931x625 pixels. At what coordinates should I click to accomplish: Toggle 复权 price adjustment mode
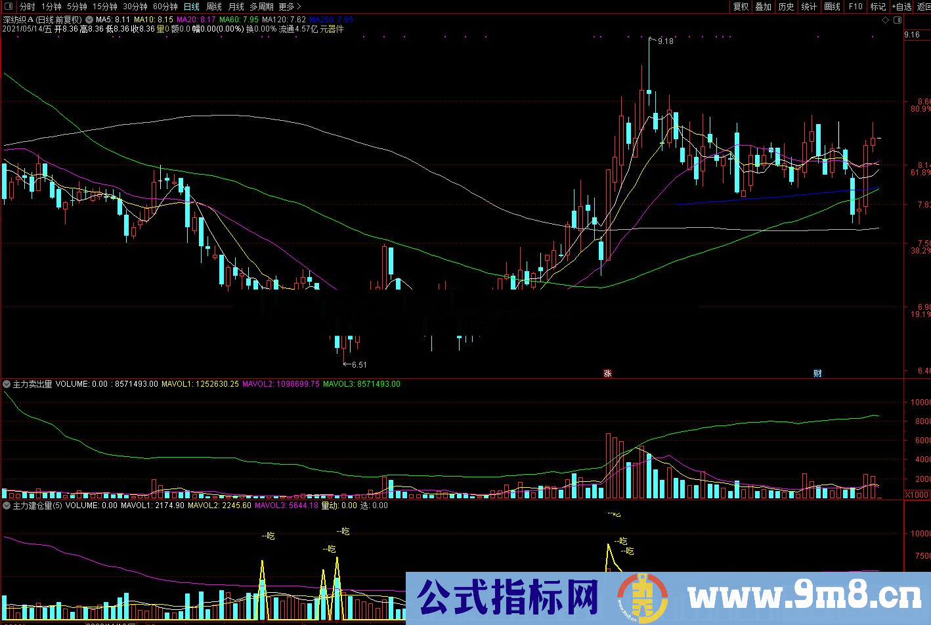click(741, 7)
